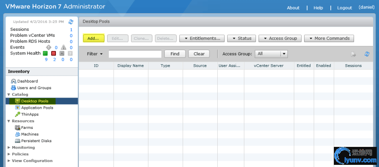Viewport: 379px width, 167px height.
Task: Click the Problem RDS Hosts count
Action: pyautogui.click(x=71, y=42)
